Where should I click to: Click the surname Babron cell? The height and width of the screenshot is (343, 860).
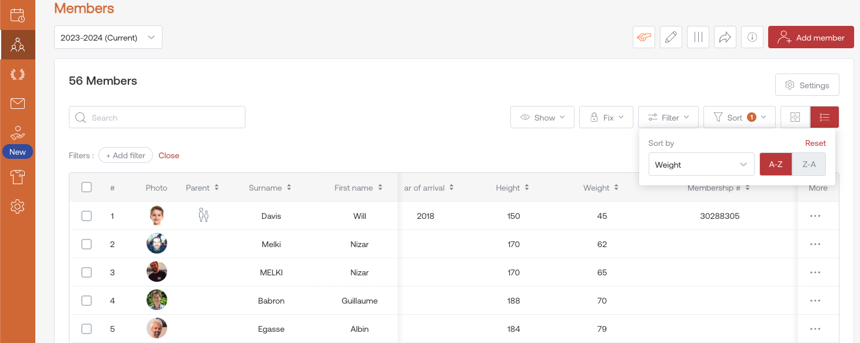point(271,301)
